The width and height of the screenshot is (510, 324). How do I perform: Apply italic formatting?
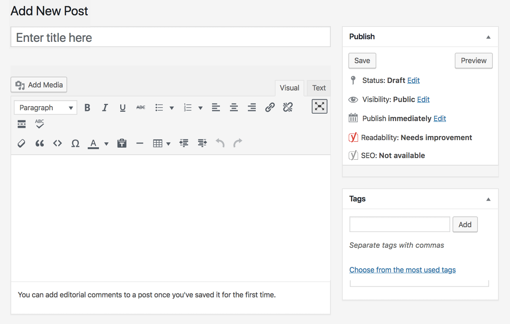click(x=105, y=108)
